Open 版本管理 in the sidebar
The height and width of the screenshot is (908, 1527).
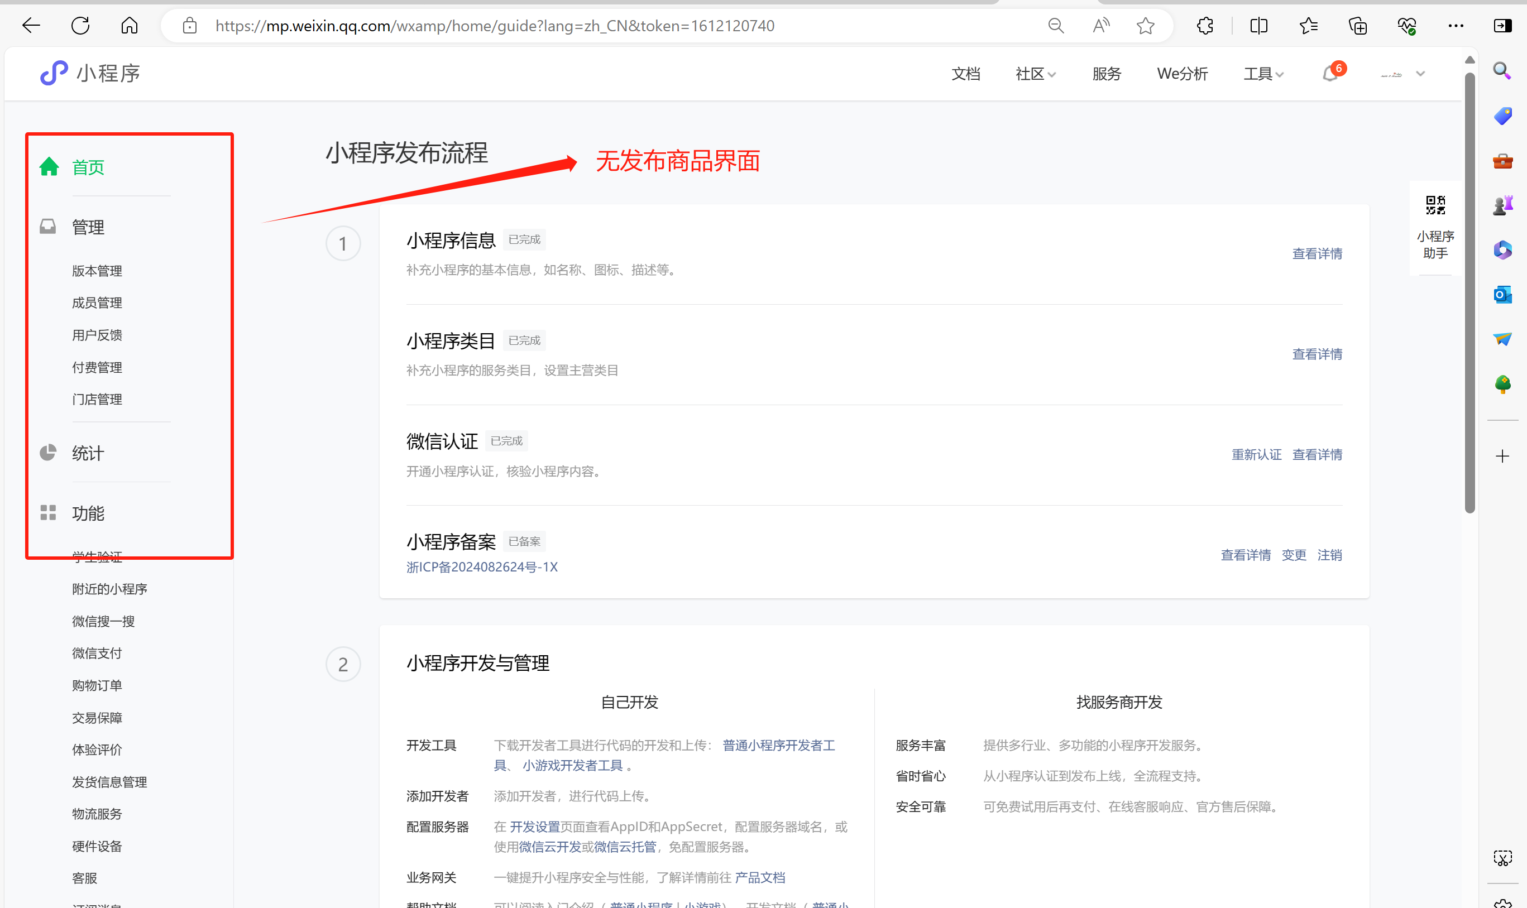97,271
